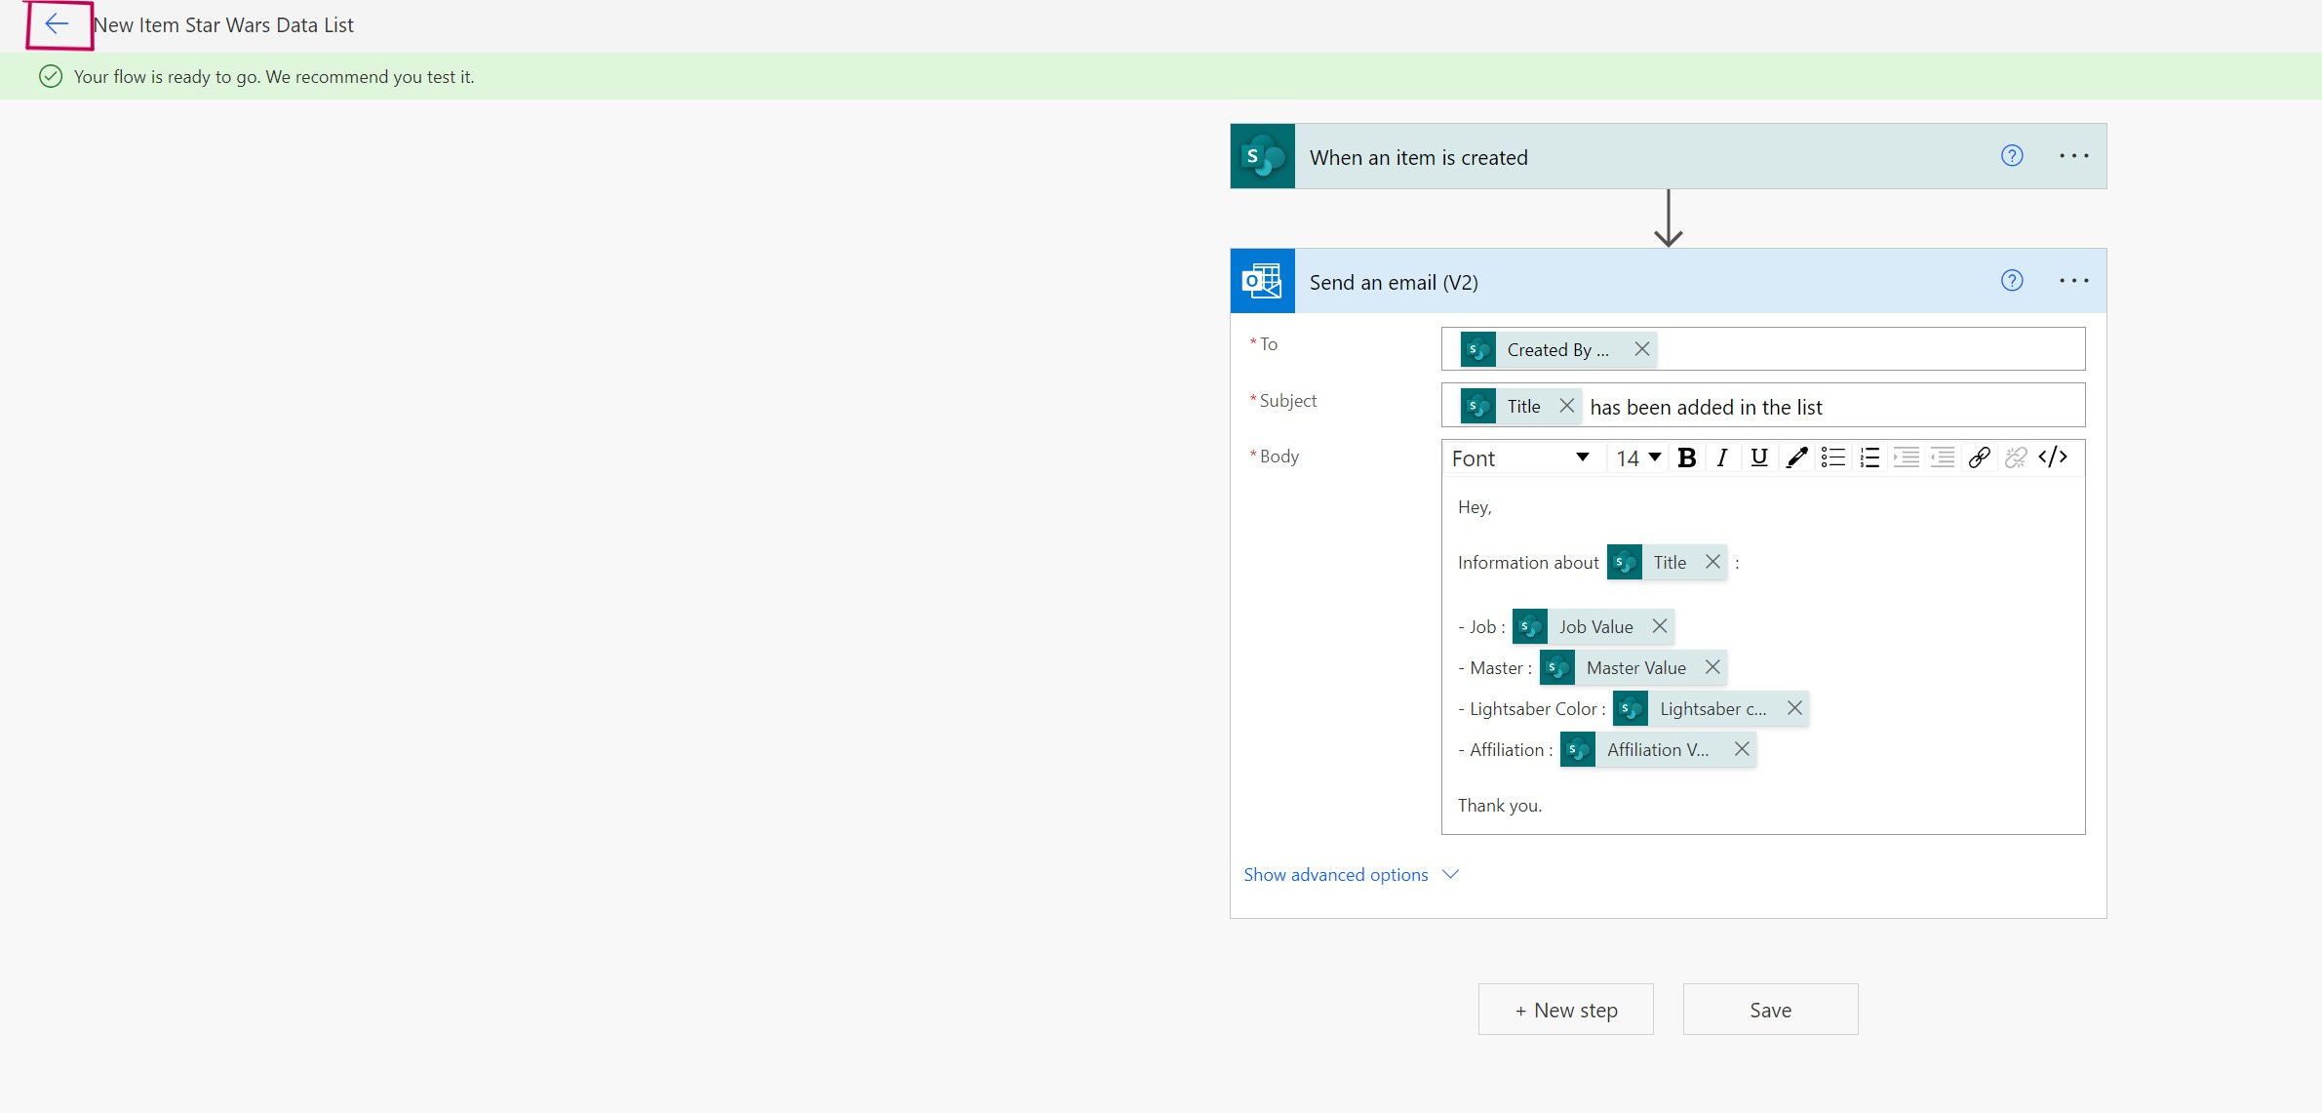Decrease indent in the body
The width and height of the screenshot is (2322, 1113).
1942,457
